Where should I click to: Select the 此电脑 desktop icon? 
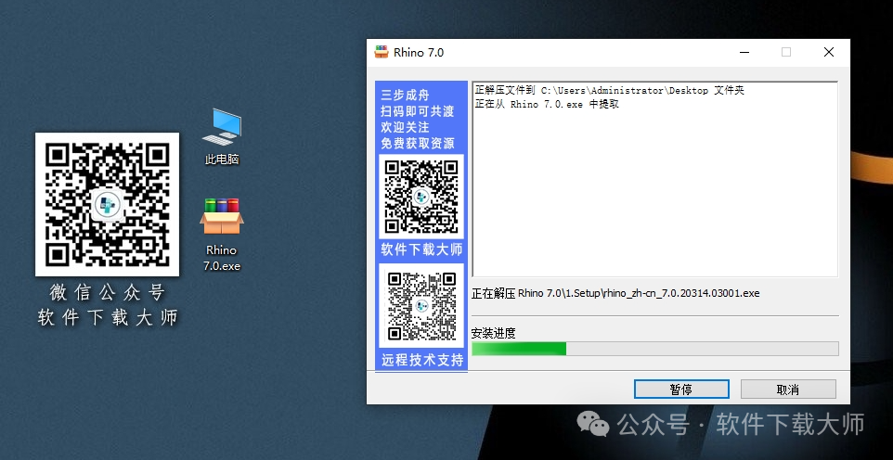[222, 136]
